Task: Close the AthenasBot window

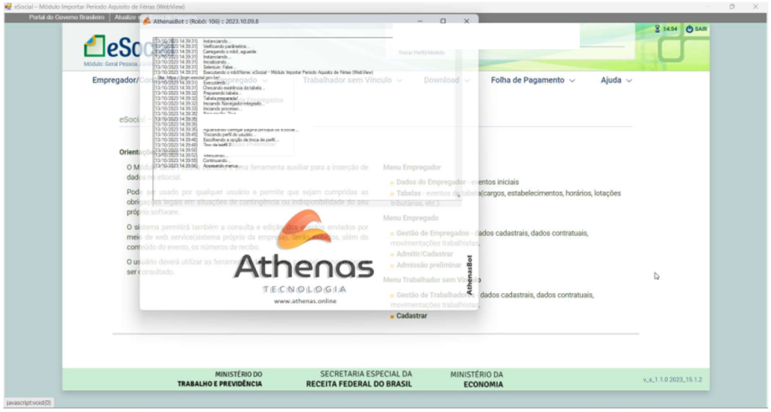Action: point(467,21)
